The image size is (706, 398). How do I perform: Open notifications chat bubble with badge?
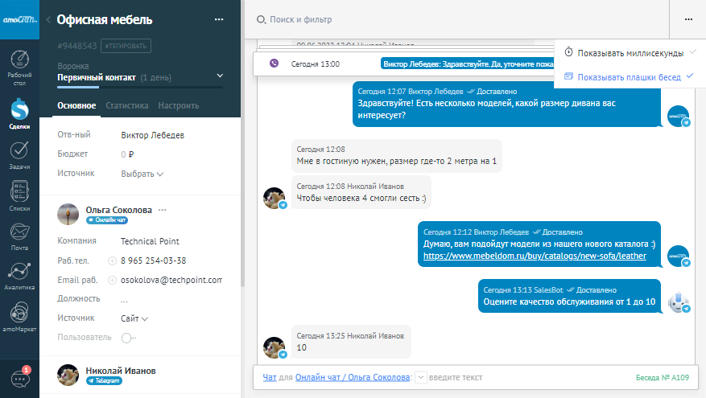pyautogui.click(x=19, y=378)
